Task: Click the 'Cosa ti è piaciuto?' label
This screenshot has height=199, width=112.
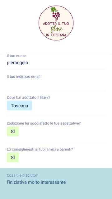Action: coord(22,175)
